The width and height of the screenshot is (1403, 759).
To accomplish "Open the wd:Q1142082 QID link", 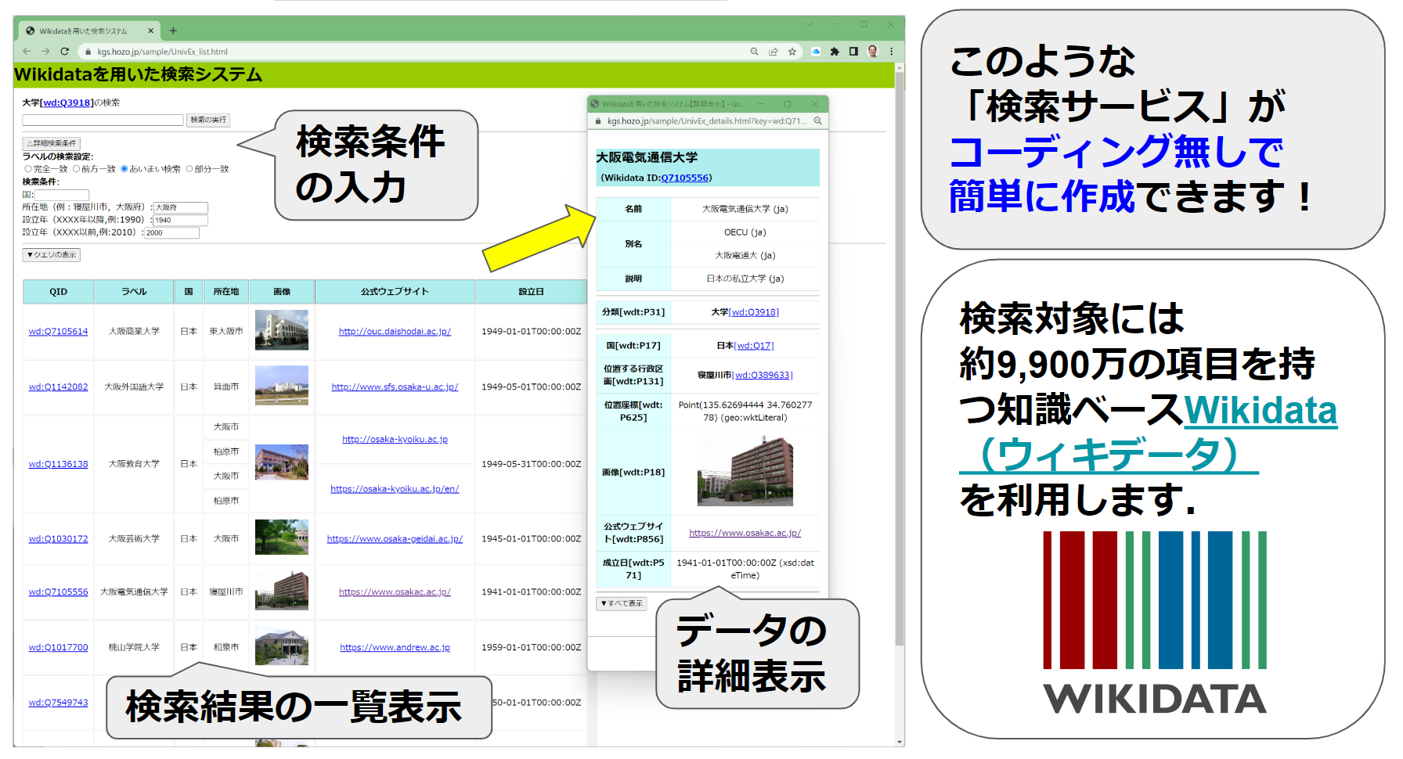I will point(59,387).
